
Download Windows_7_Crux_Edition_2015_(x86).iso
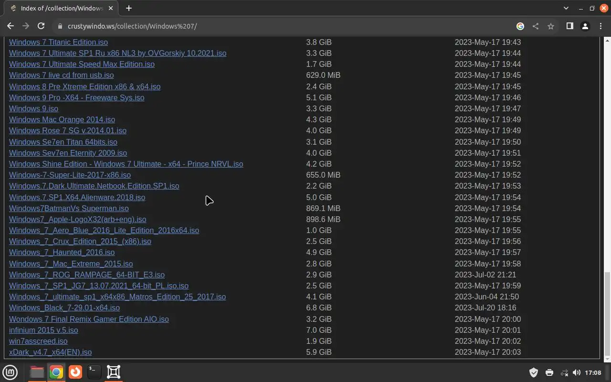click(x=80, y=241)
